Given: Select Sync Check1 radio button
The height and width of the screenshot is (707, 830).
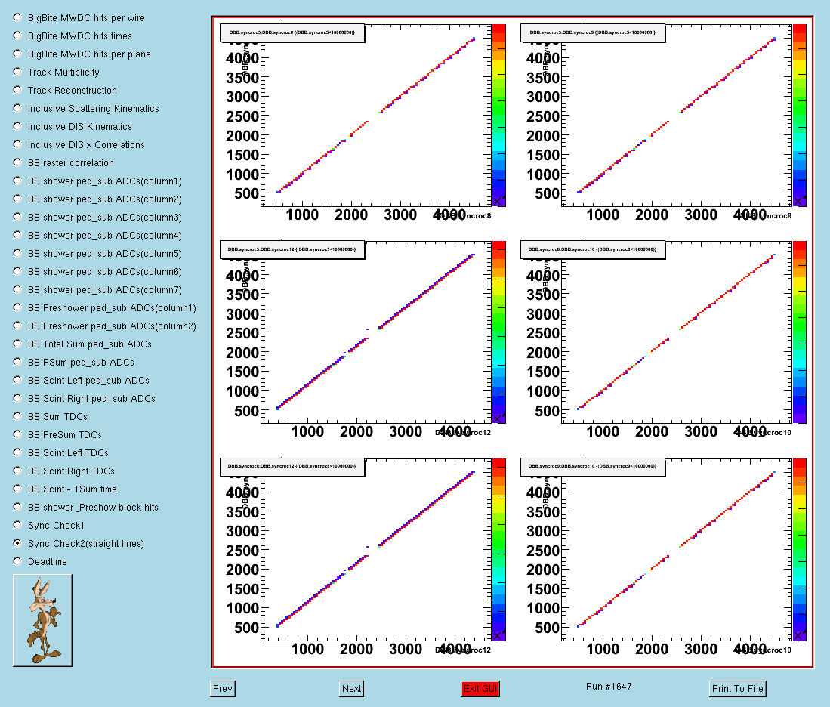Looking at the screenshot, I should [17, 525].
